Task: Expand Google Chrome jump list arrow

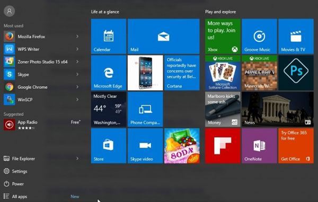Action: (x=77, y=87)
